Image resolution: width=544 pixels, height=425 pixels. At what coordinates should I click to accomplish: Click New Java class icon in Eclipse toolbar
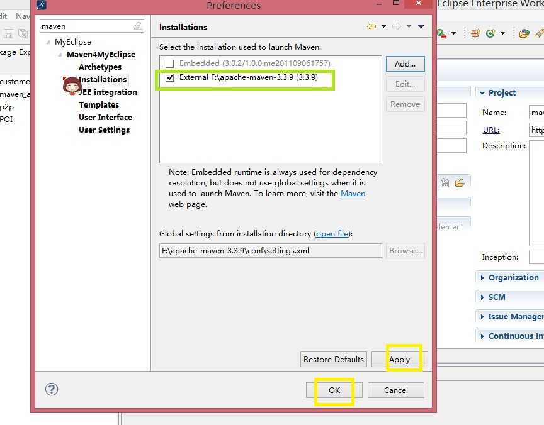490,33
